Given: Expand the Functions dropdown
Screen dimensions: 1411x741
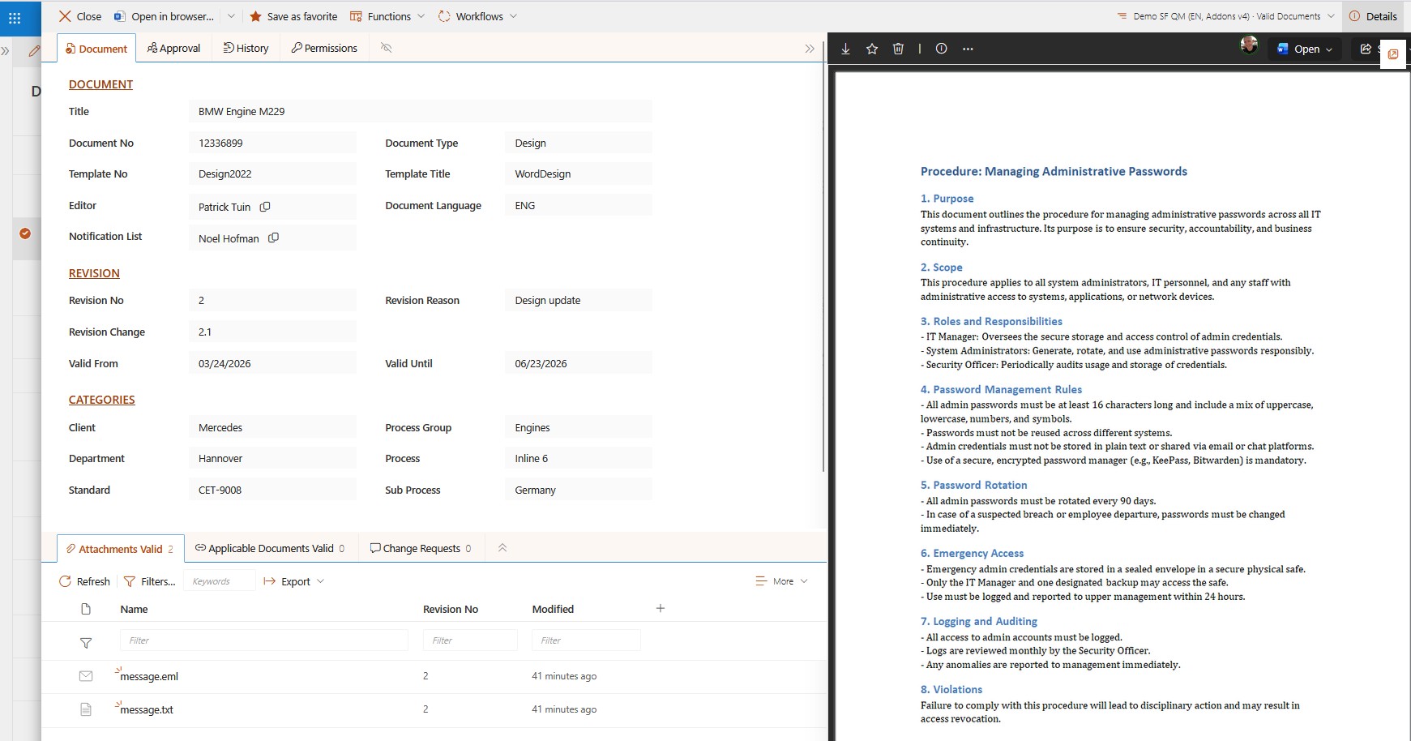Looking at the screenshot, I should 387,16.
